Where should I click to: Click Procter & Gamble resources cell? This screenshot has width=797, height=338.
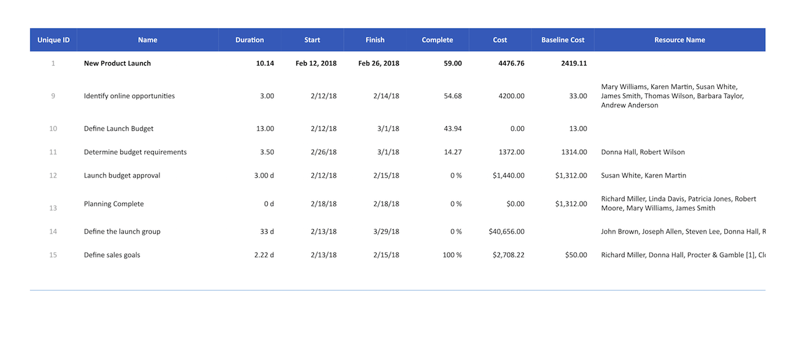tap(683, 255)
